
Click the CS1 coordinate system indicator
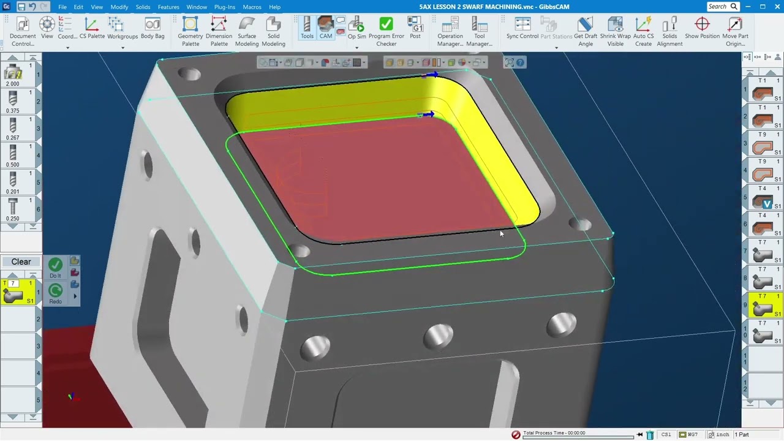(x=666, y=435)
